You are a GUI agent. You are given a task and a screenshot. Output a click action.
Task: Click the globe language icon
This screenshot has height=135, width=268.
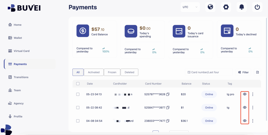pyautogui.click(x=210, y=7)
